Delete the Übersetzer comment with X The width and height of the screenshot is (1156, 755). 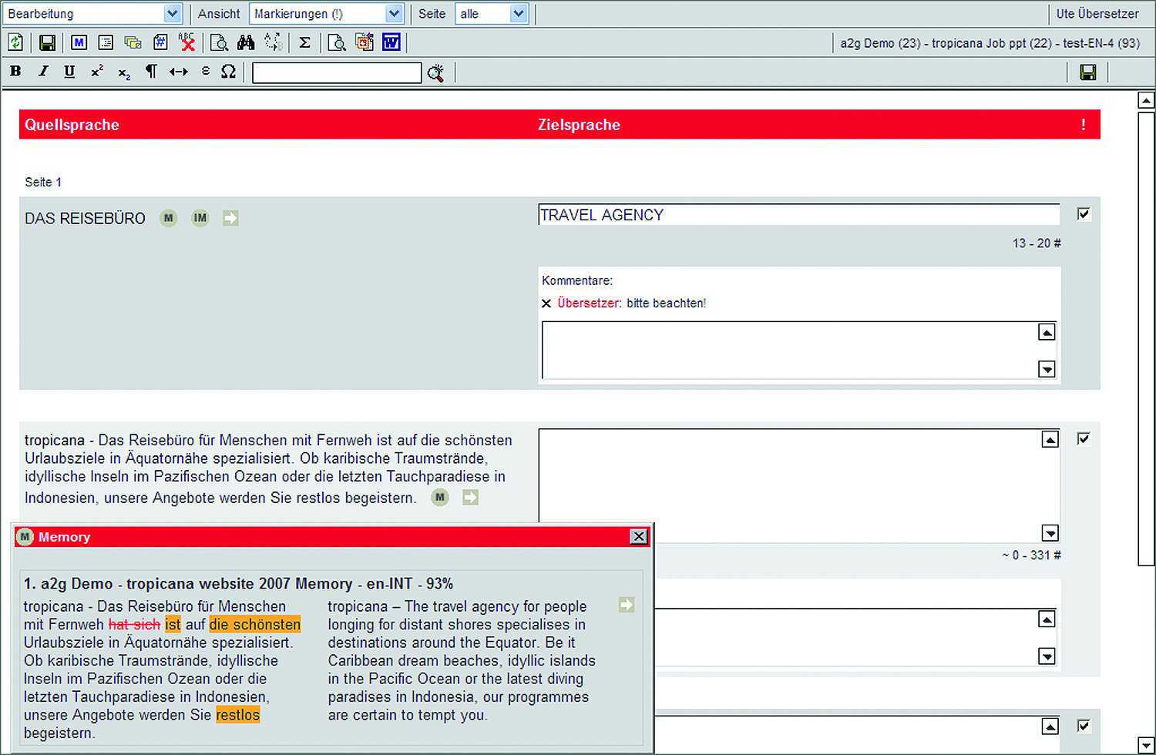tap(546, 304)
